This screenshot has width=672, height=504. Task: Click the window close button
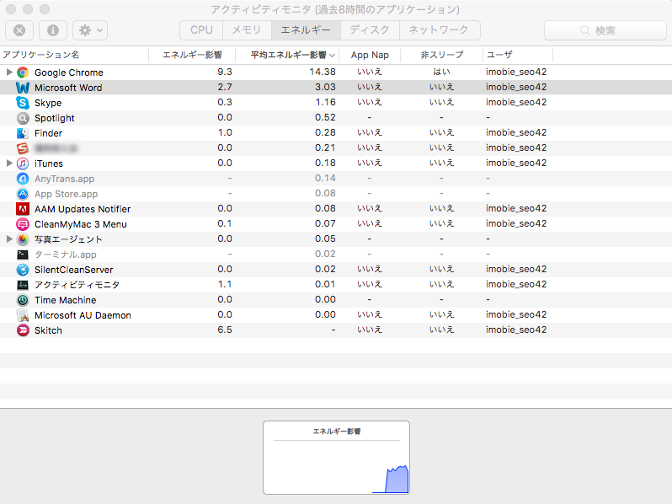point(11,9)
